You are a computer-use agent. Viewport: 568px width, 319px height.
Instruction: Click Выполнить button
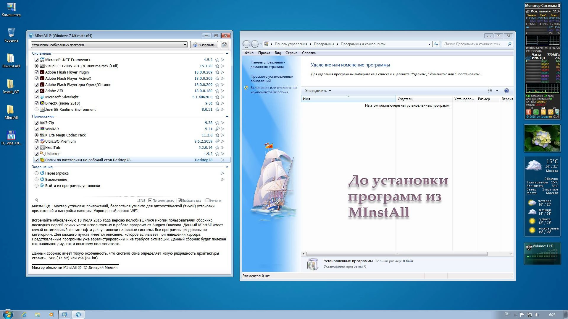pyautogui.click(x=204, y=45)
